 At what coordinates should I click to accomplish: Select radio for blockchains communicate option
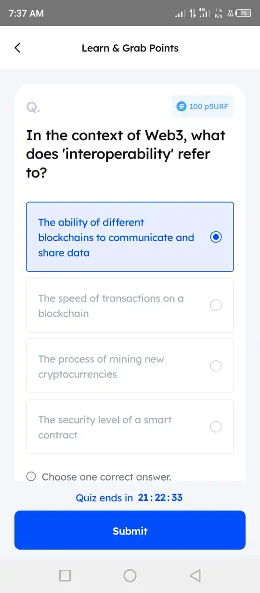[x=216, y=237]
